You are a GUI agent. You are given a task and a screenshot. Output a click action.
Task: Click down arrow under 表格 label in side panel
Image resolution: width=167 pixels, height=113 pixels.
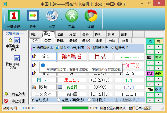(x=158, y=68)
